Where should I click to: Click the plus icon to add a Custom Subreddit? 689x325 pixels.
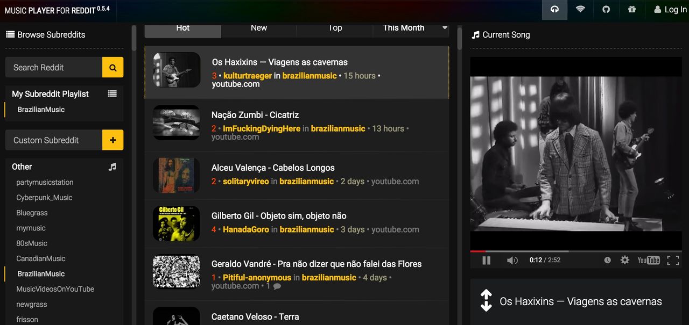coord(113,140)
